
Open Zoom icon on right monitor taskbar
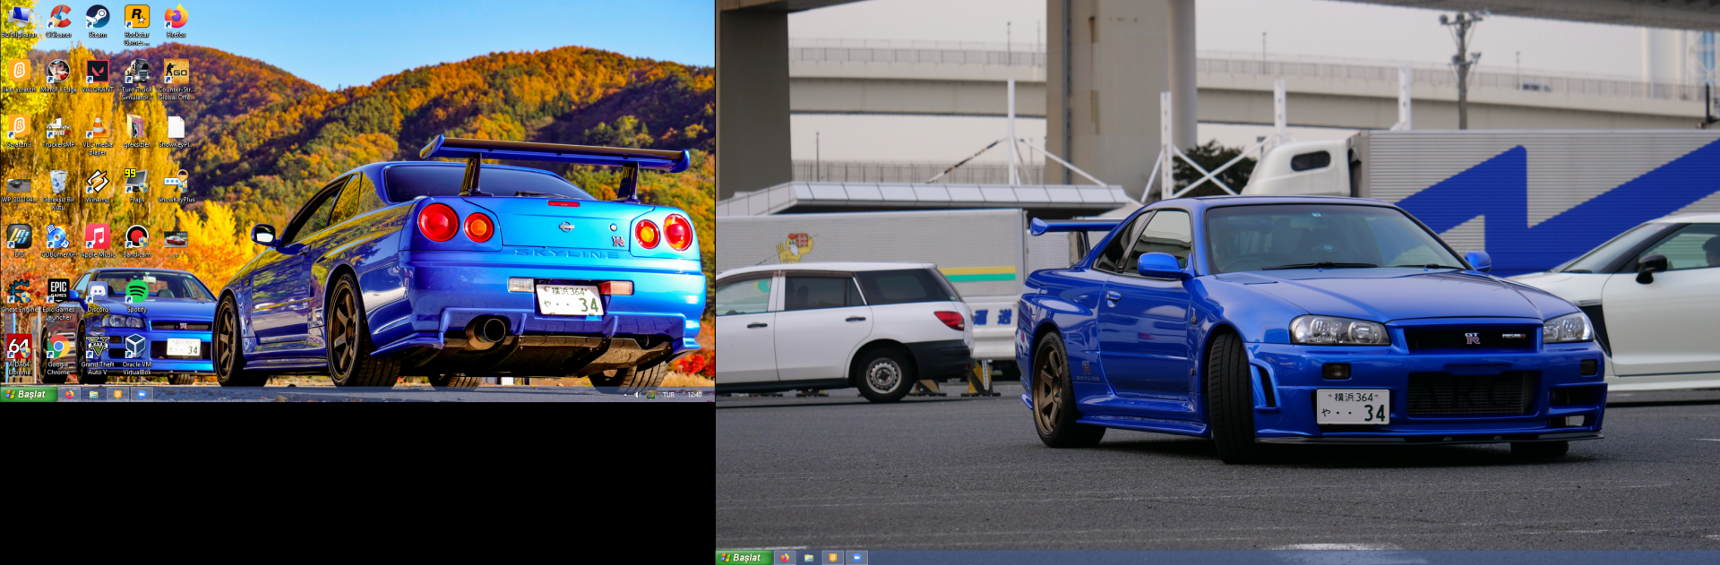[x=857, y=557]
